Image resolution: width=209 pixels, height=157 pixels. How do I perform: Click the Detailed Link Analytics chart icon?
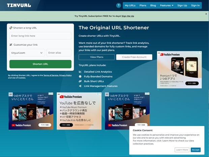80,72
